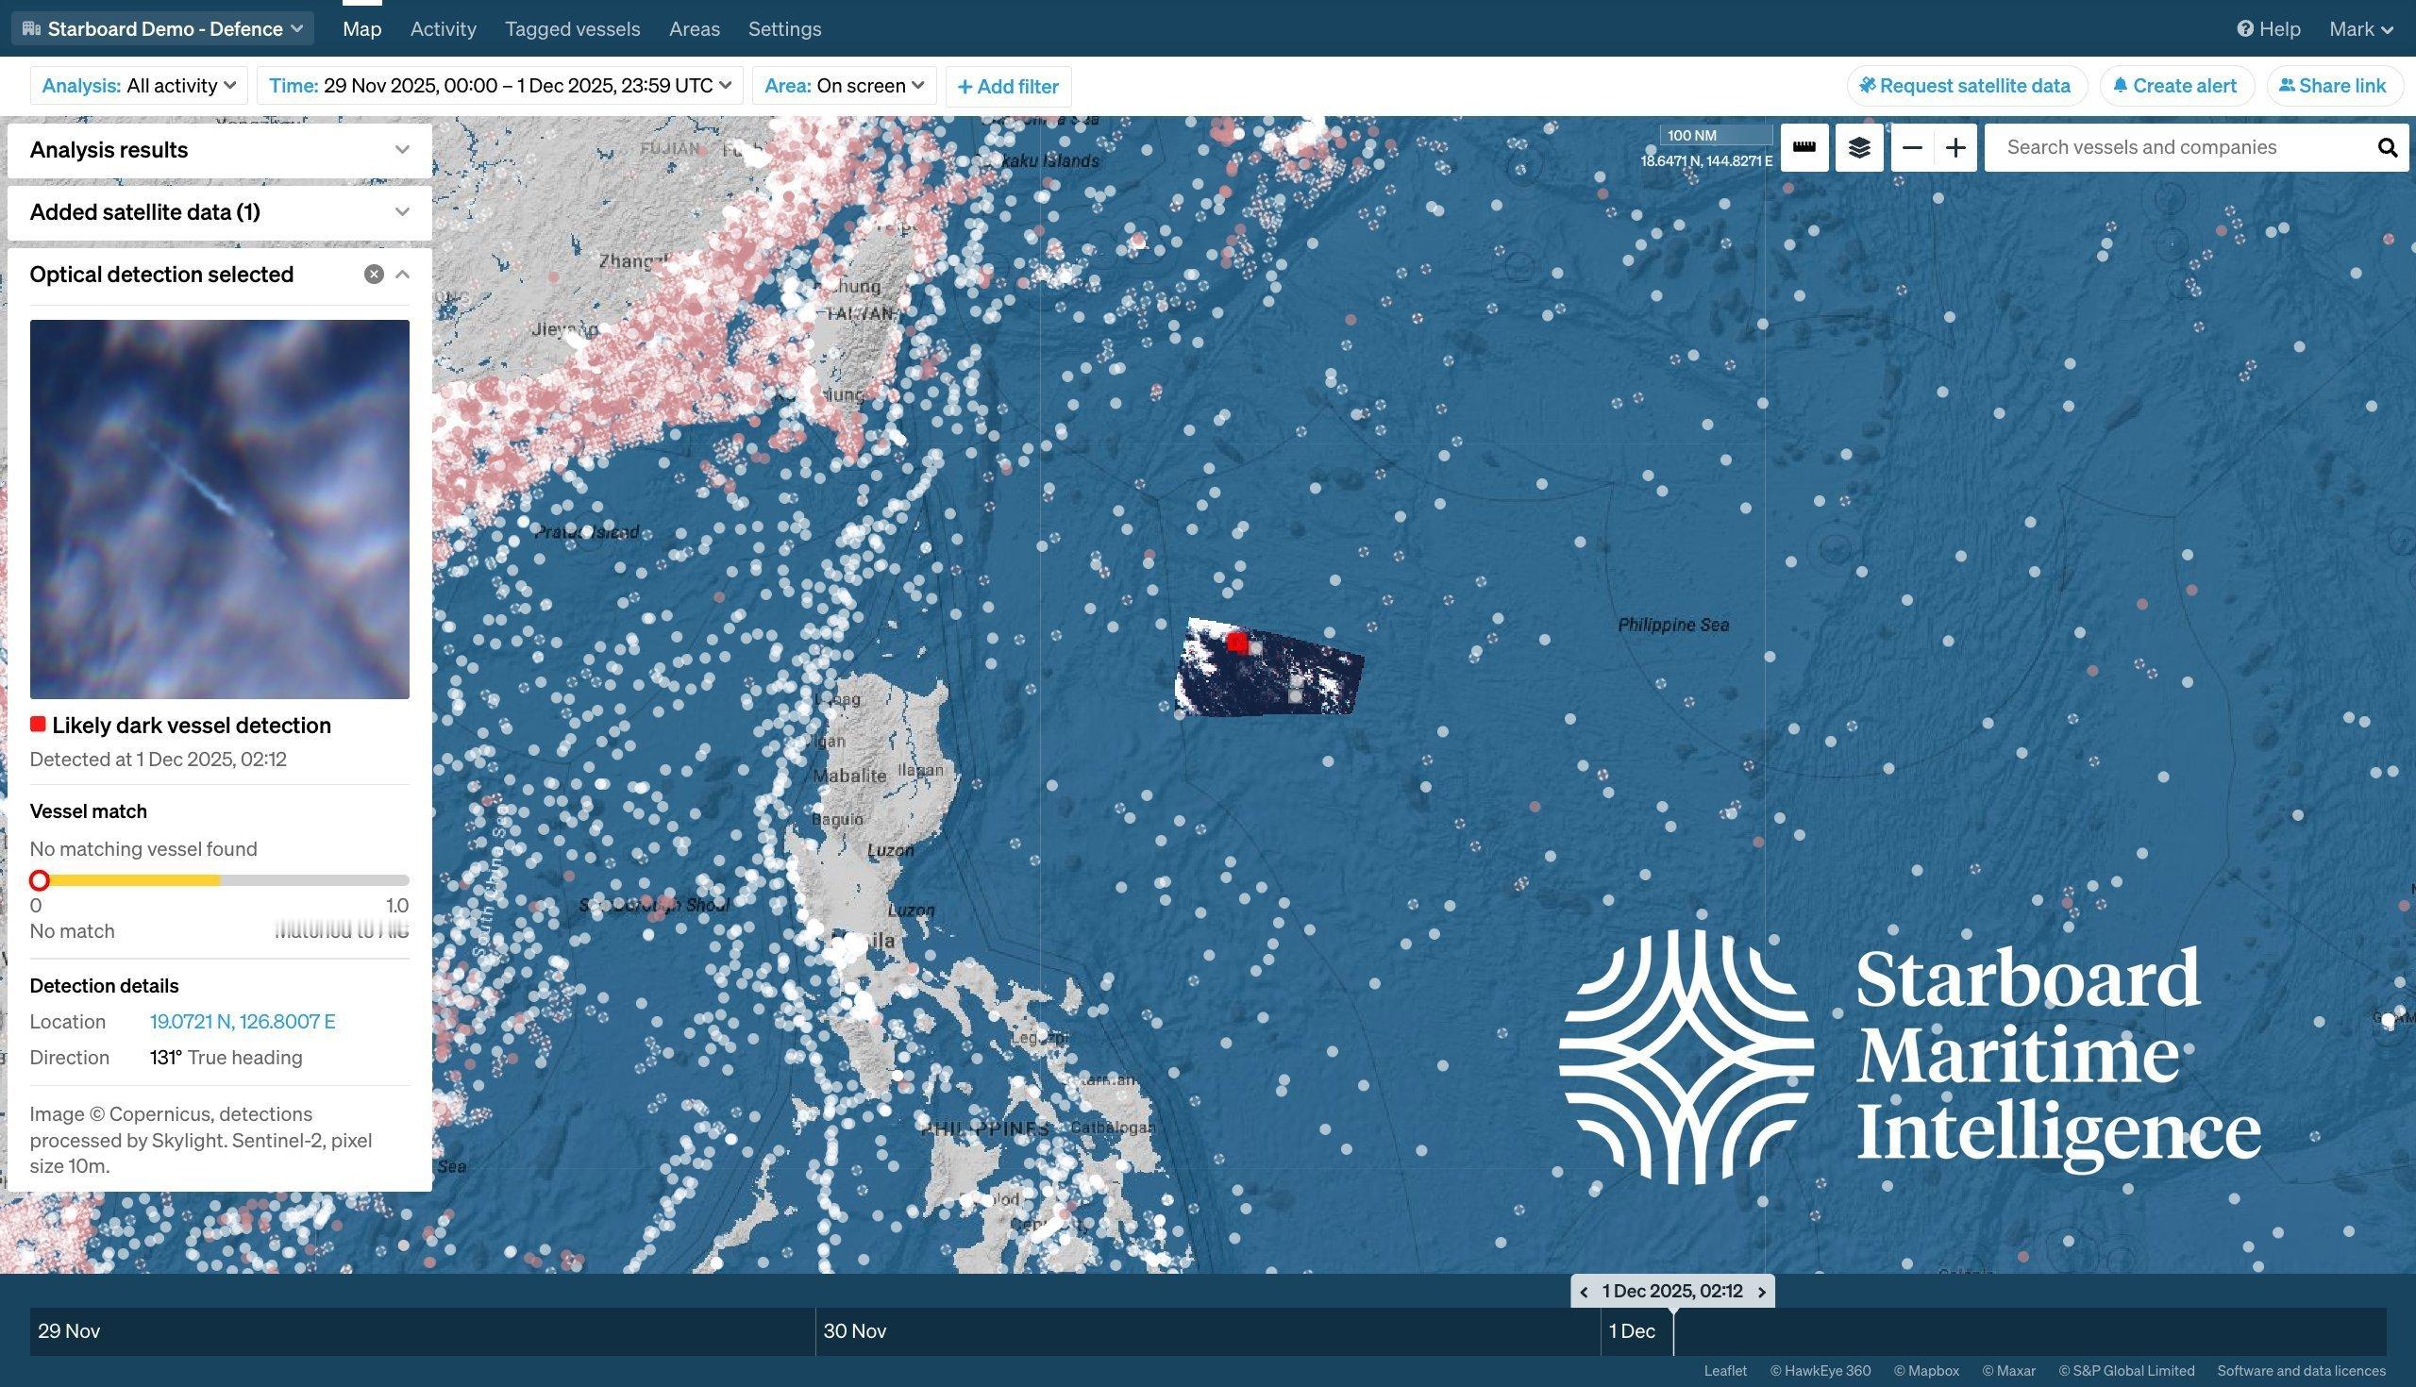Collapse the Optical detection selected panel
Viewport: 2416px width, 1387px height.
[x=403, y=275]
